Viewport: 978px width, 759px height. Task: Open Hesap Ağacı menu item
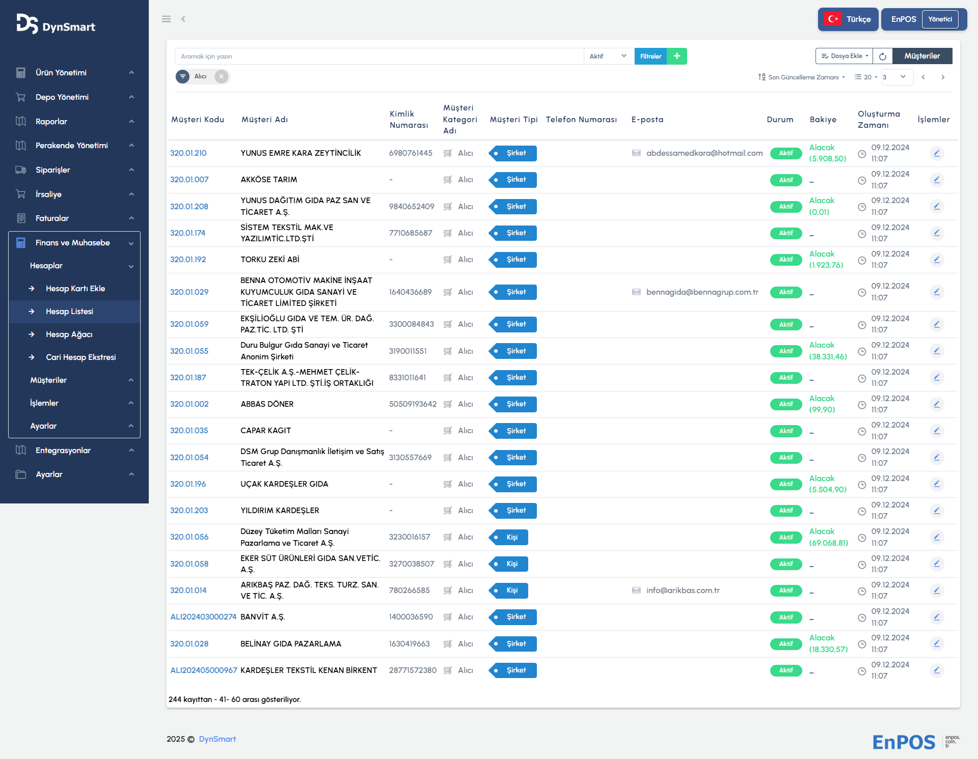tap(69, 334)
